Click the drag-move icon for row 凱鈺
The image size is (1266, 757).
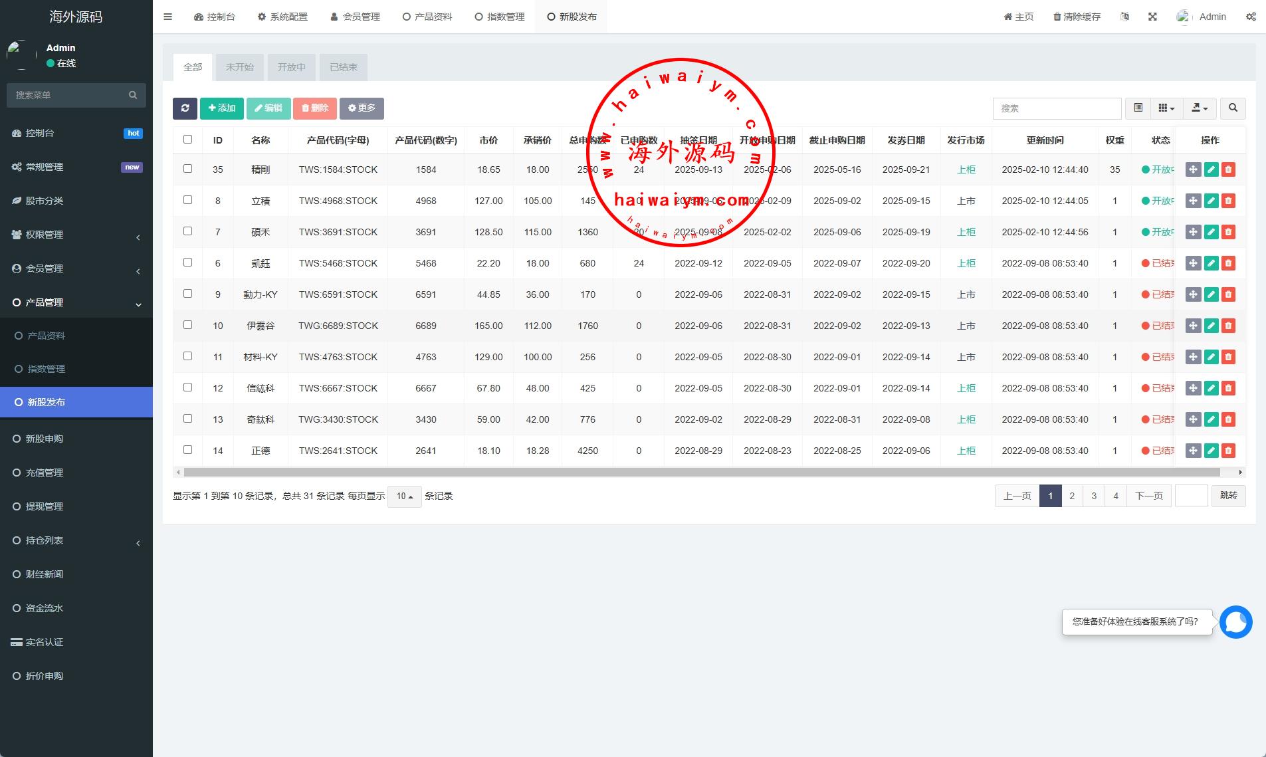pos(1193,263)
